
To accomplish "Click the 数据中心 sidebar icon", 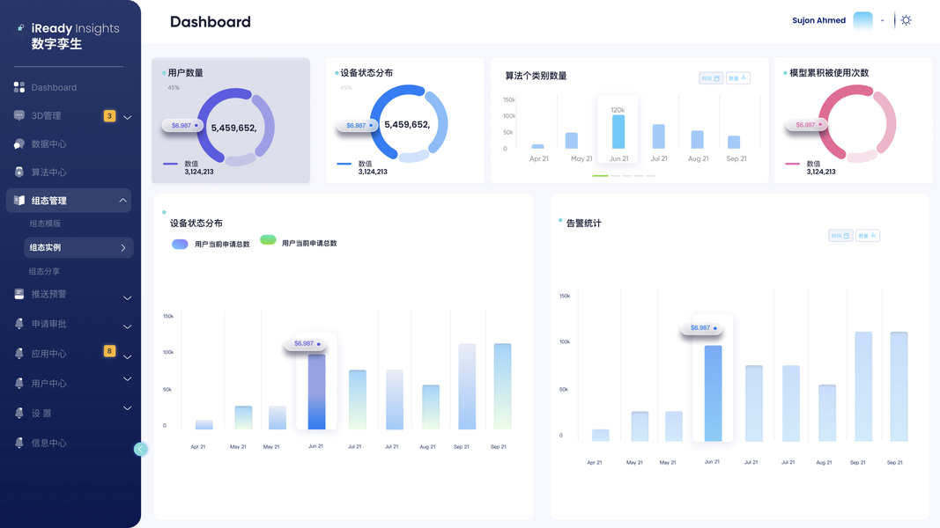I will (19, 143).
